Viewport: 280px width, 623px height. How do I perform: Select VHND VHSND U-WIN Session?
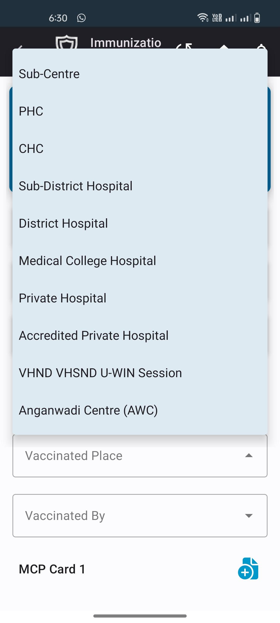pyautogui.click(x=140, y=373)
